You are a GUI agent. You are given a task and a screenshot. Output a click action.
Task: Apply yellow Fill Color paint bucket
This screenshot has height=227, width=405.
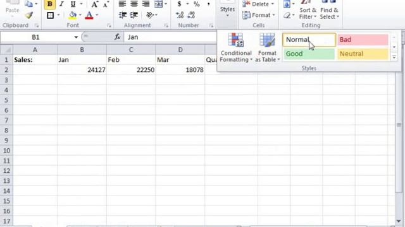(73, 15)
